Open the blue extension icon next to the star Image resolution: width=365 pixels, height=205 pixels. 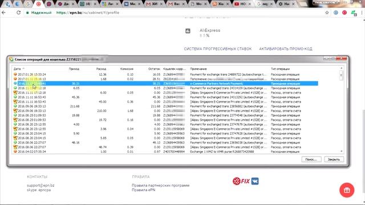tap(336, 13)
